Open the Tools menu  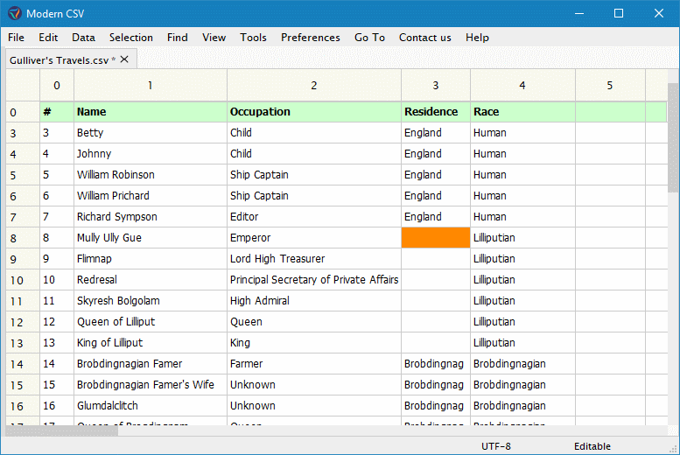(253, 38)
